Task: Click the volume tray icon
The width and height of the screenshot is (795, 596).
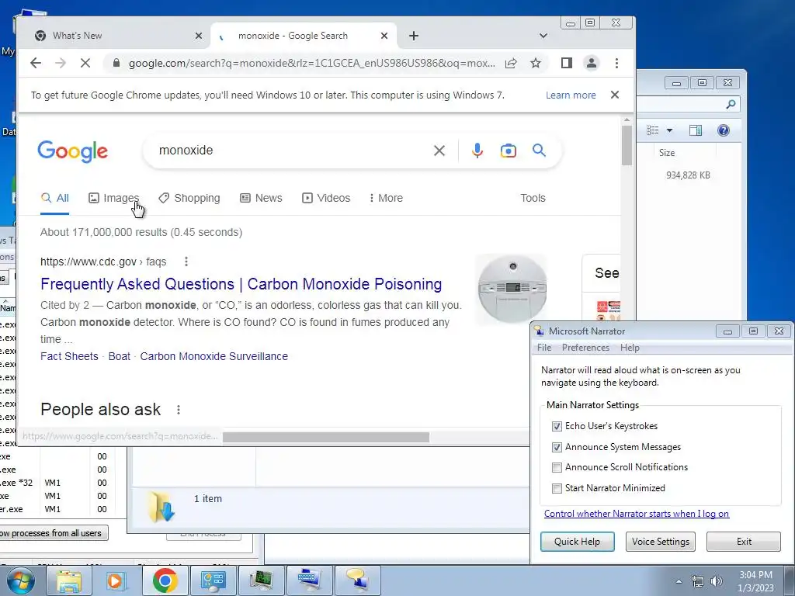Action: point(717,581)
